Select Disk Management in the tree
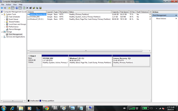The width and height of the screenshot is (178, 111). tap(16, 34)
